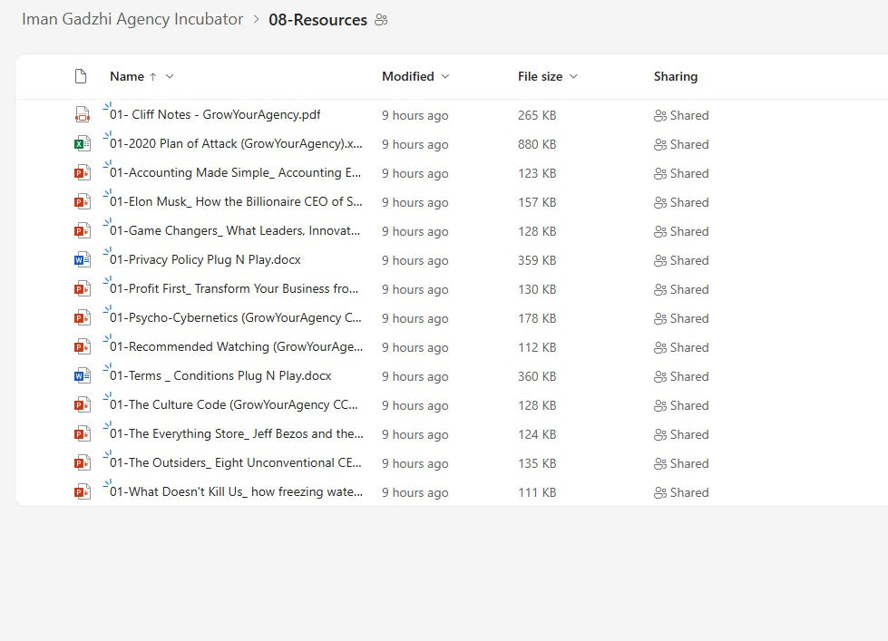Image resolution: width=888 pixels, height=641 pixels.
Task: Click the Word icon for Terms Conditions document
Action: (x=83, y=376)
